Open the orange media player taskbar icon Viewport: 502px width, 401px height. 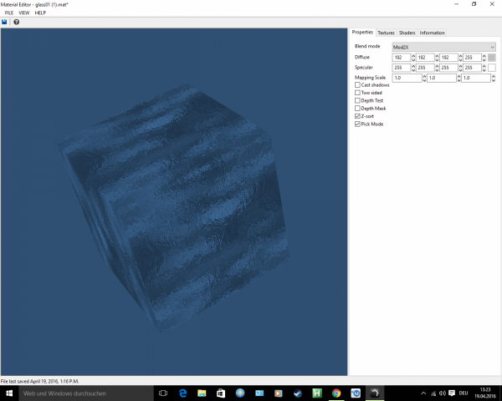[279, 393]
